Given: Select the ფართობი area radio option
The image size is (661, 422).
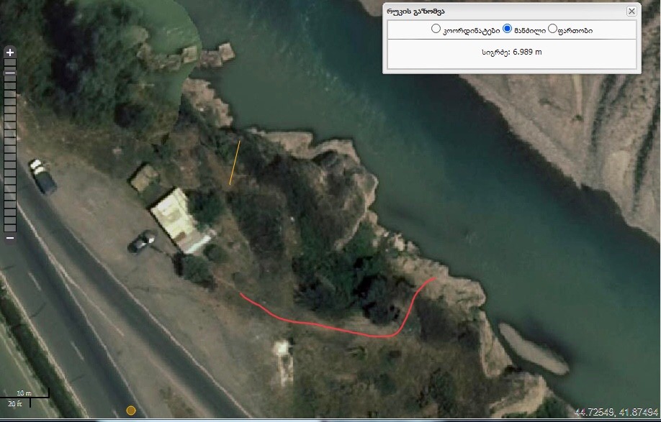Looking at the screenshot, I should (x=552, y=29).
